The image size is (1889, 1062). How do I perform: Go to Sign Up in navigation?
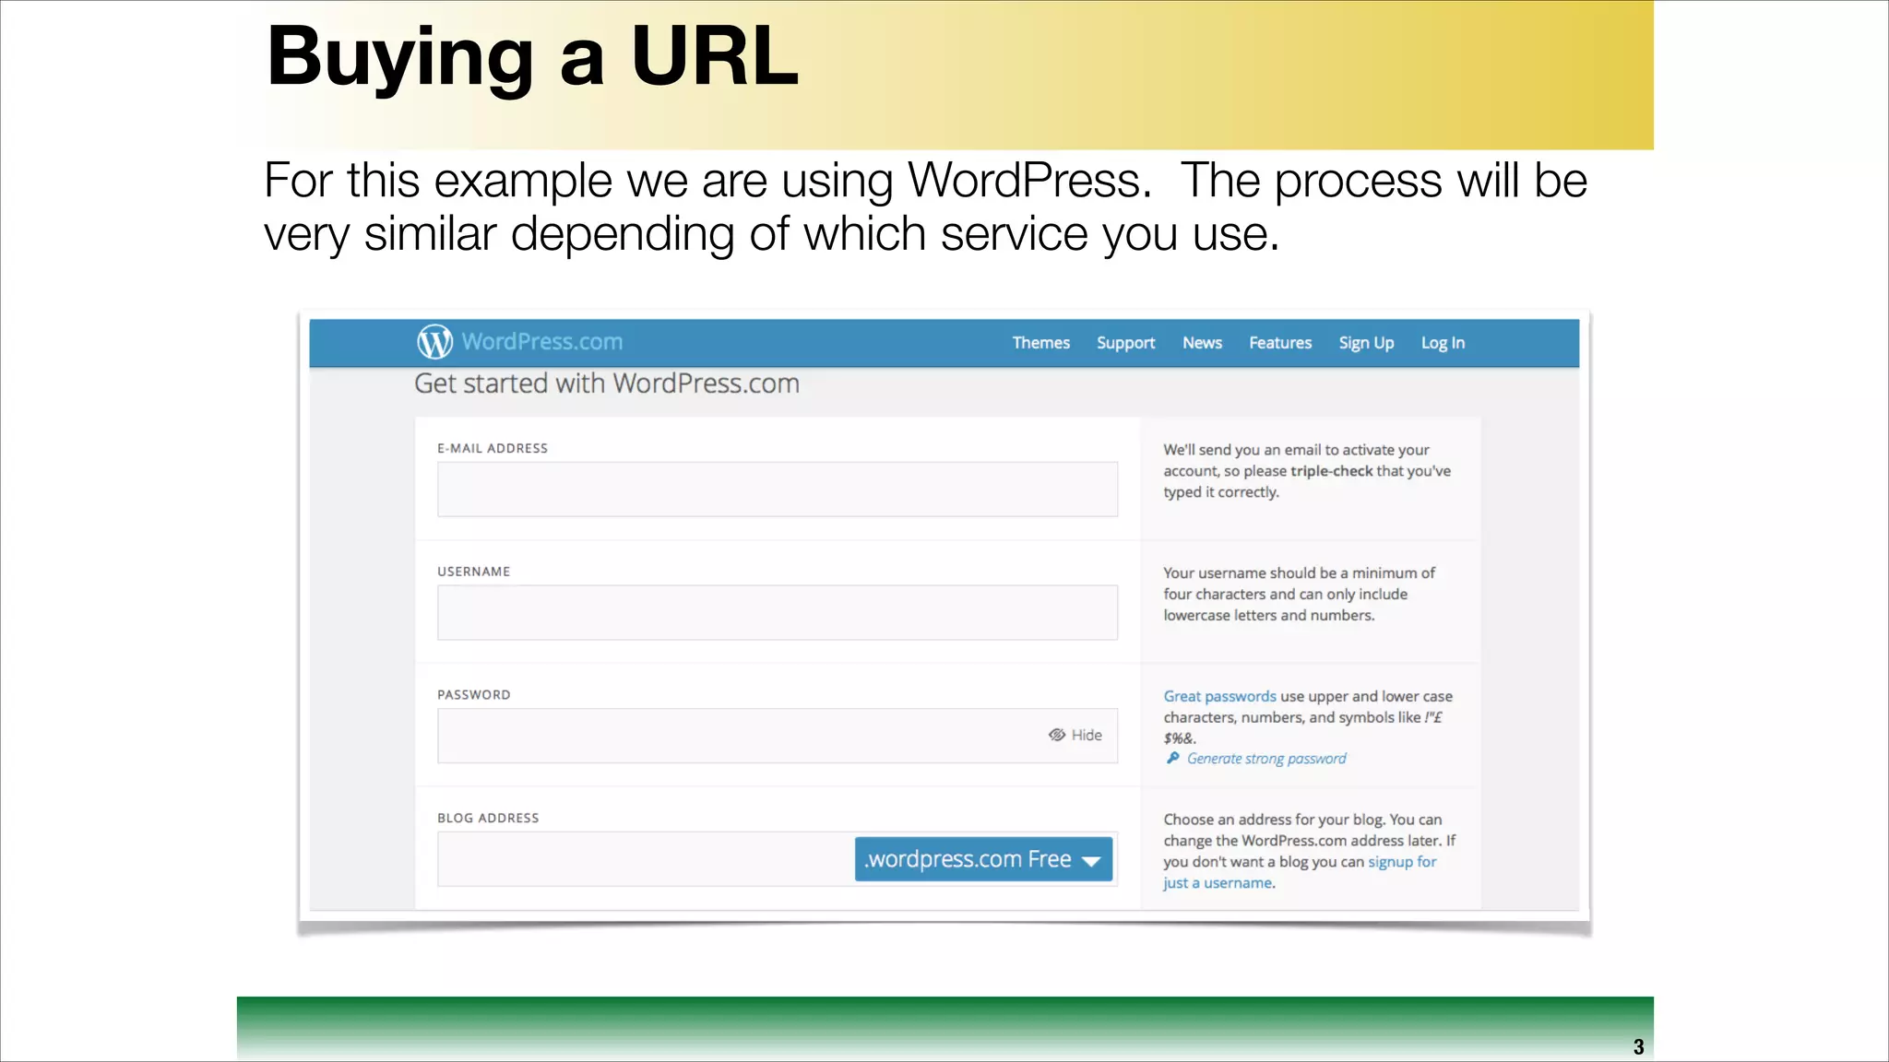(1366, 343)
